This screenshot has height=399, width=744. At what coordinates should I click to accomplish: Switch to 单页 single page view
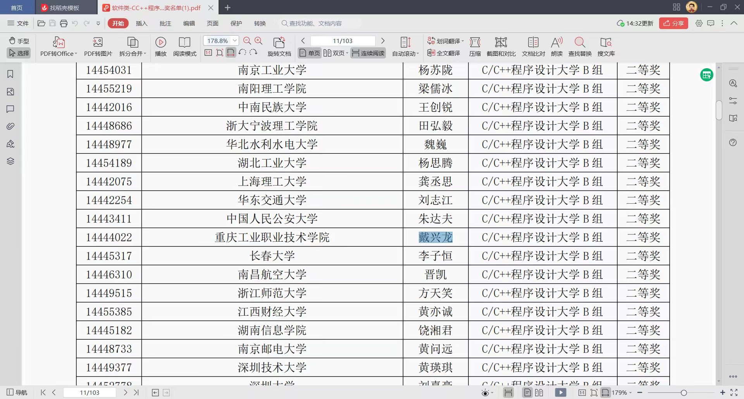310,53
